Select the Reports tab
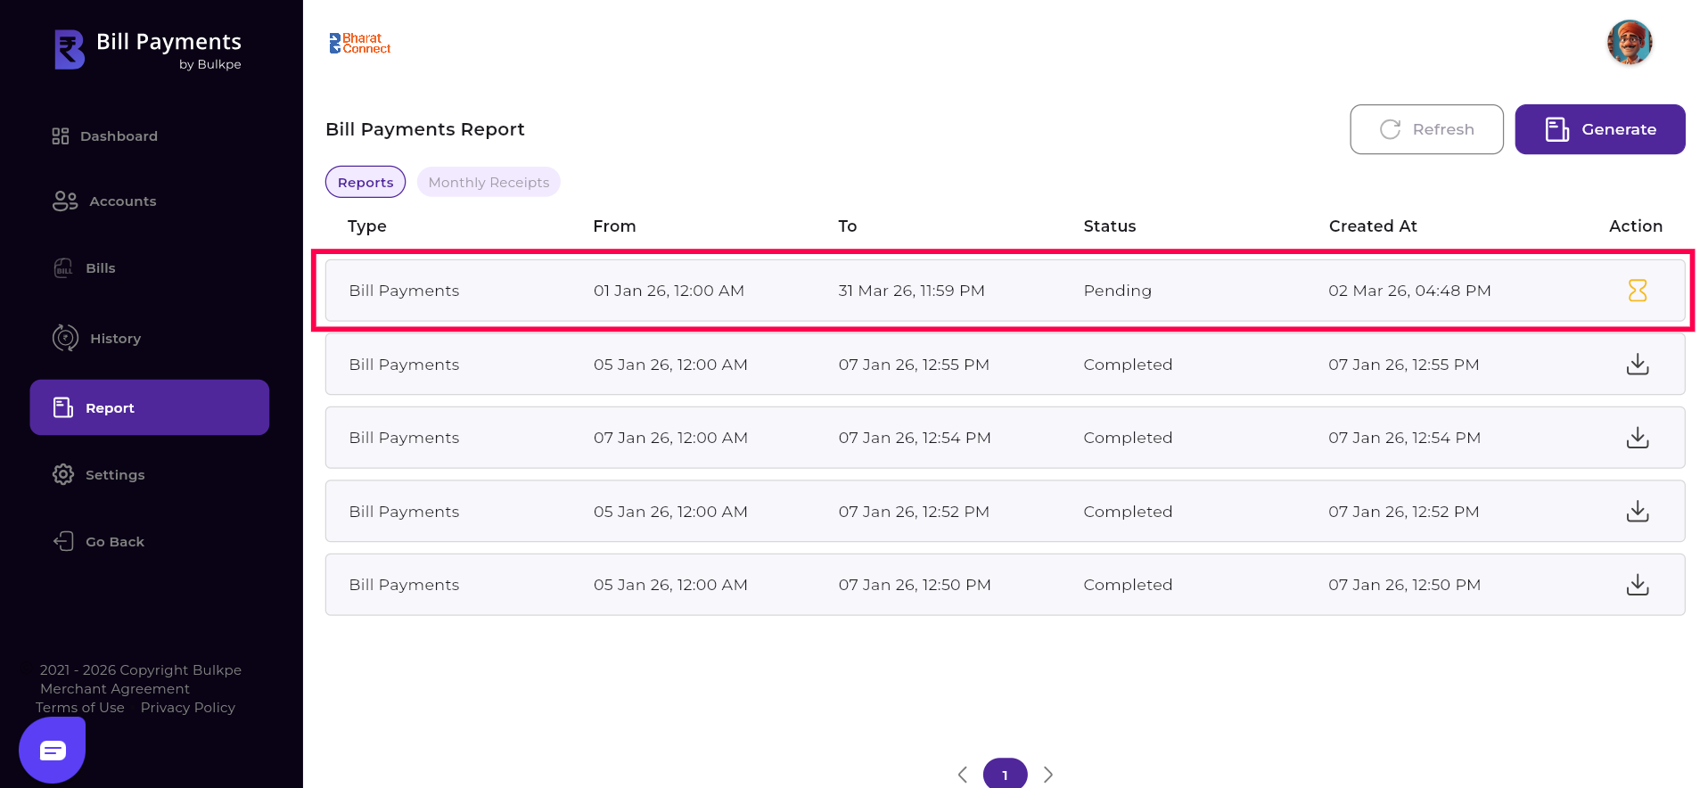The height and width of the screenshot is (788, 1708). 365,183
